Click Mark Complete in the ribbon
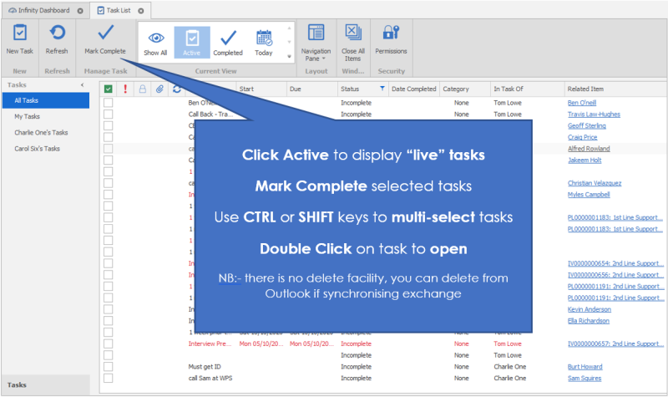 click(x=105, y=39)
